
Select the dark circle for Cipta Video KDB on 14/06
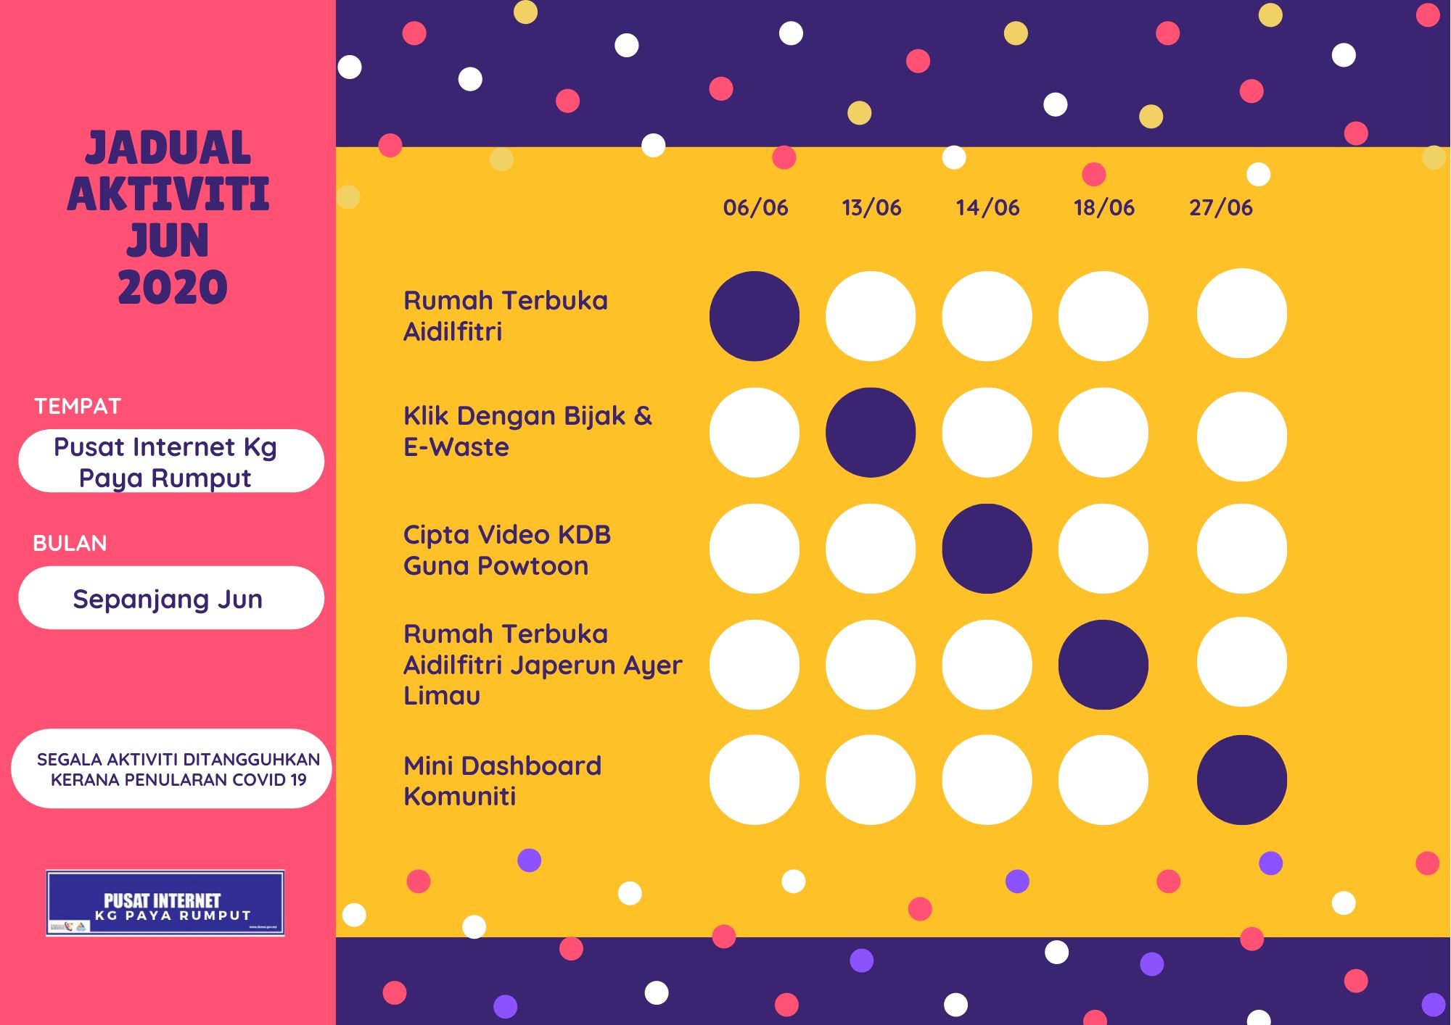click(987, 549)
